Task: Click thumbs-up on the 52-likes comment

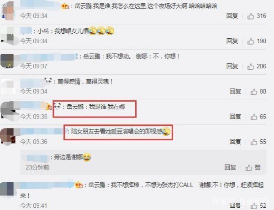Action: point(254,206)
